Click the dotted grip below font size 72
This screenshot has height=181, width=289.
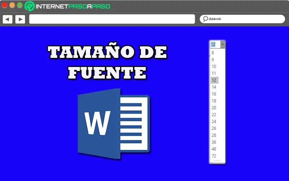point(217,160)
